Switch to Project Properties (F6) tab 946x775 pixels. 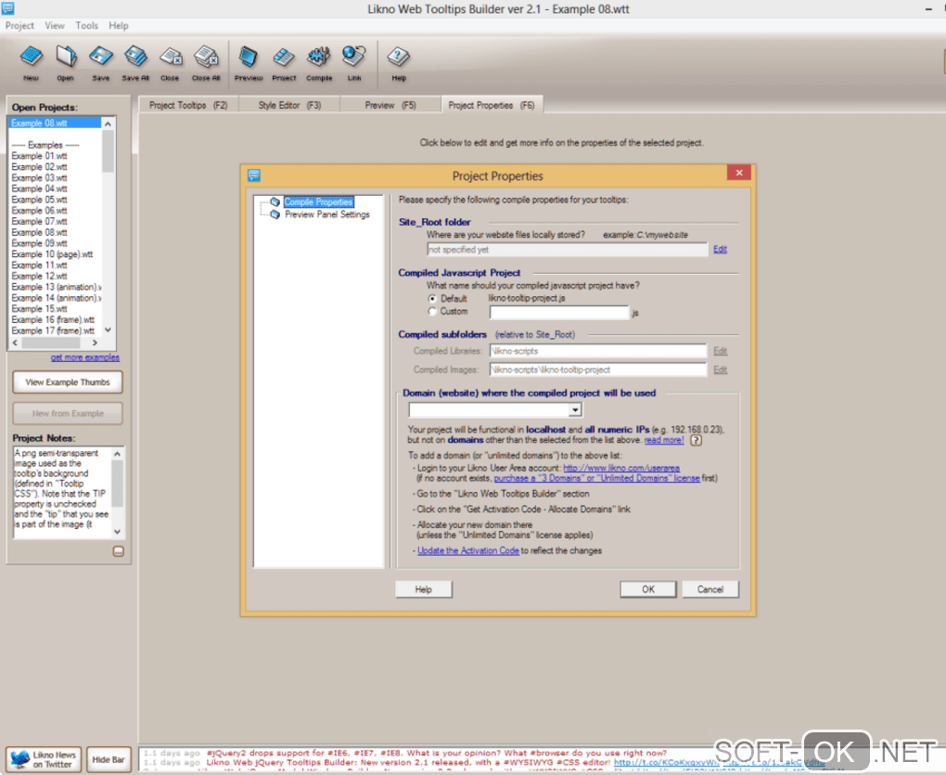(492, 105)
